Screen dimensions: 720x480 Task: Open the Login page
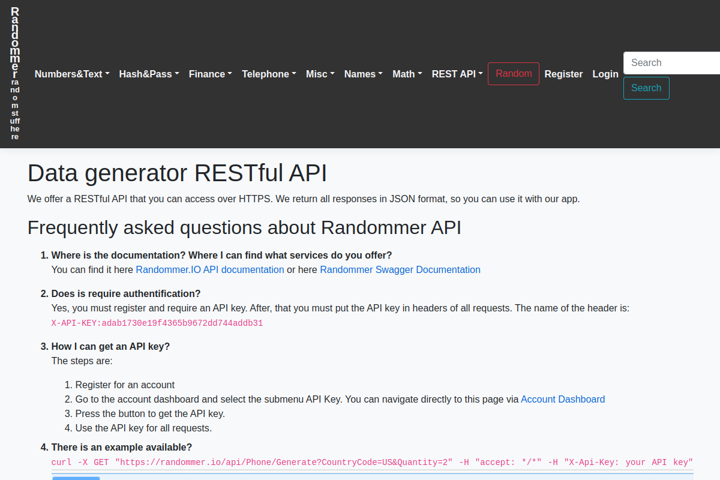(x=605, y=74)
